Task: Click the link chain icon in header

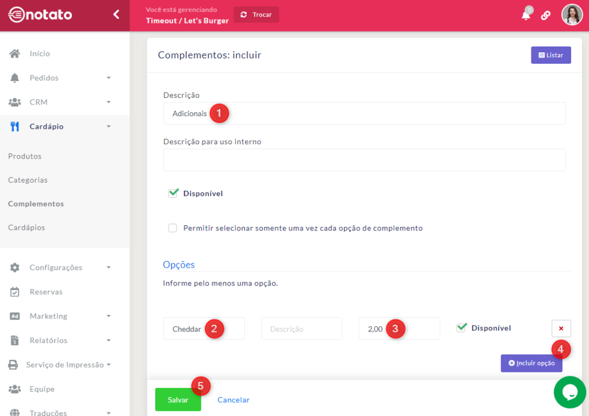Action: (x=546, y=16)
